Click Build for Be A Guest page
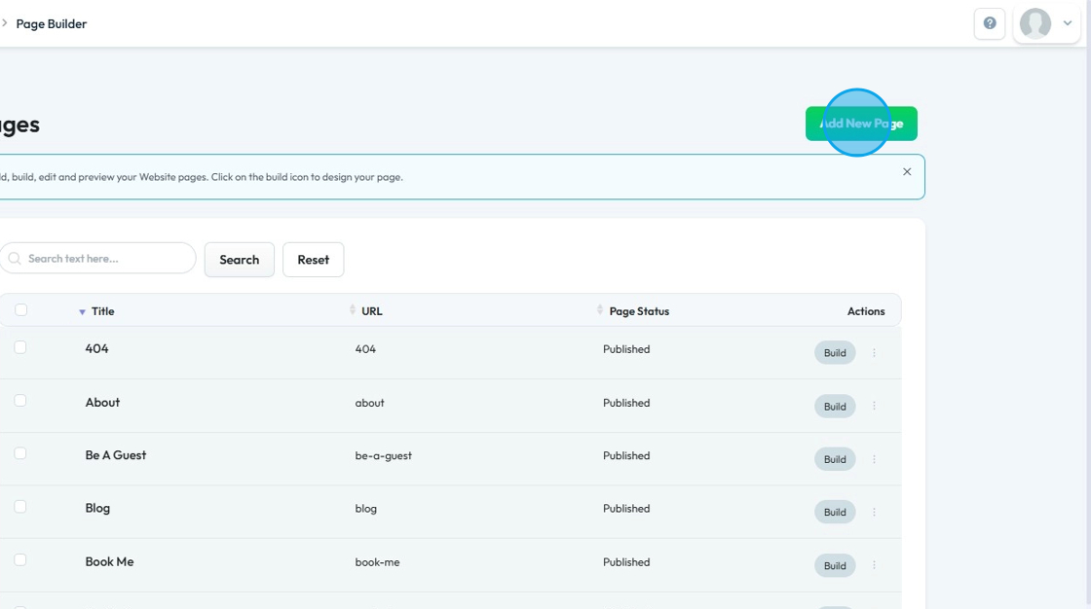1091x609 pixels. point(835,459)
